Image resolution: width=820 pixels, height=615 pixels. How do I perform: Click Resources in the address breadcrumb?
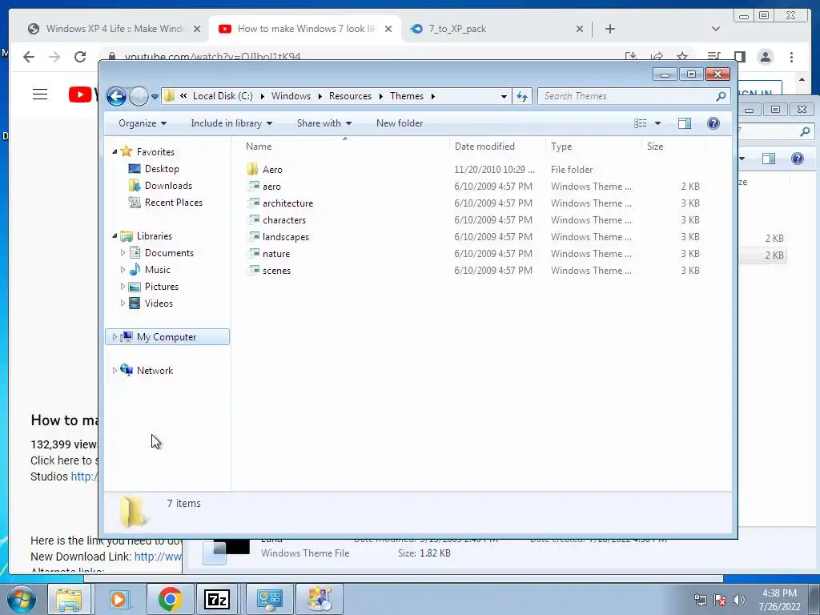point(350,96)
